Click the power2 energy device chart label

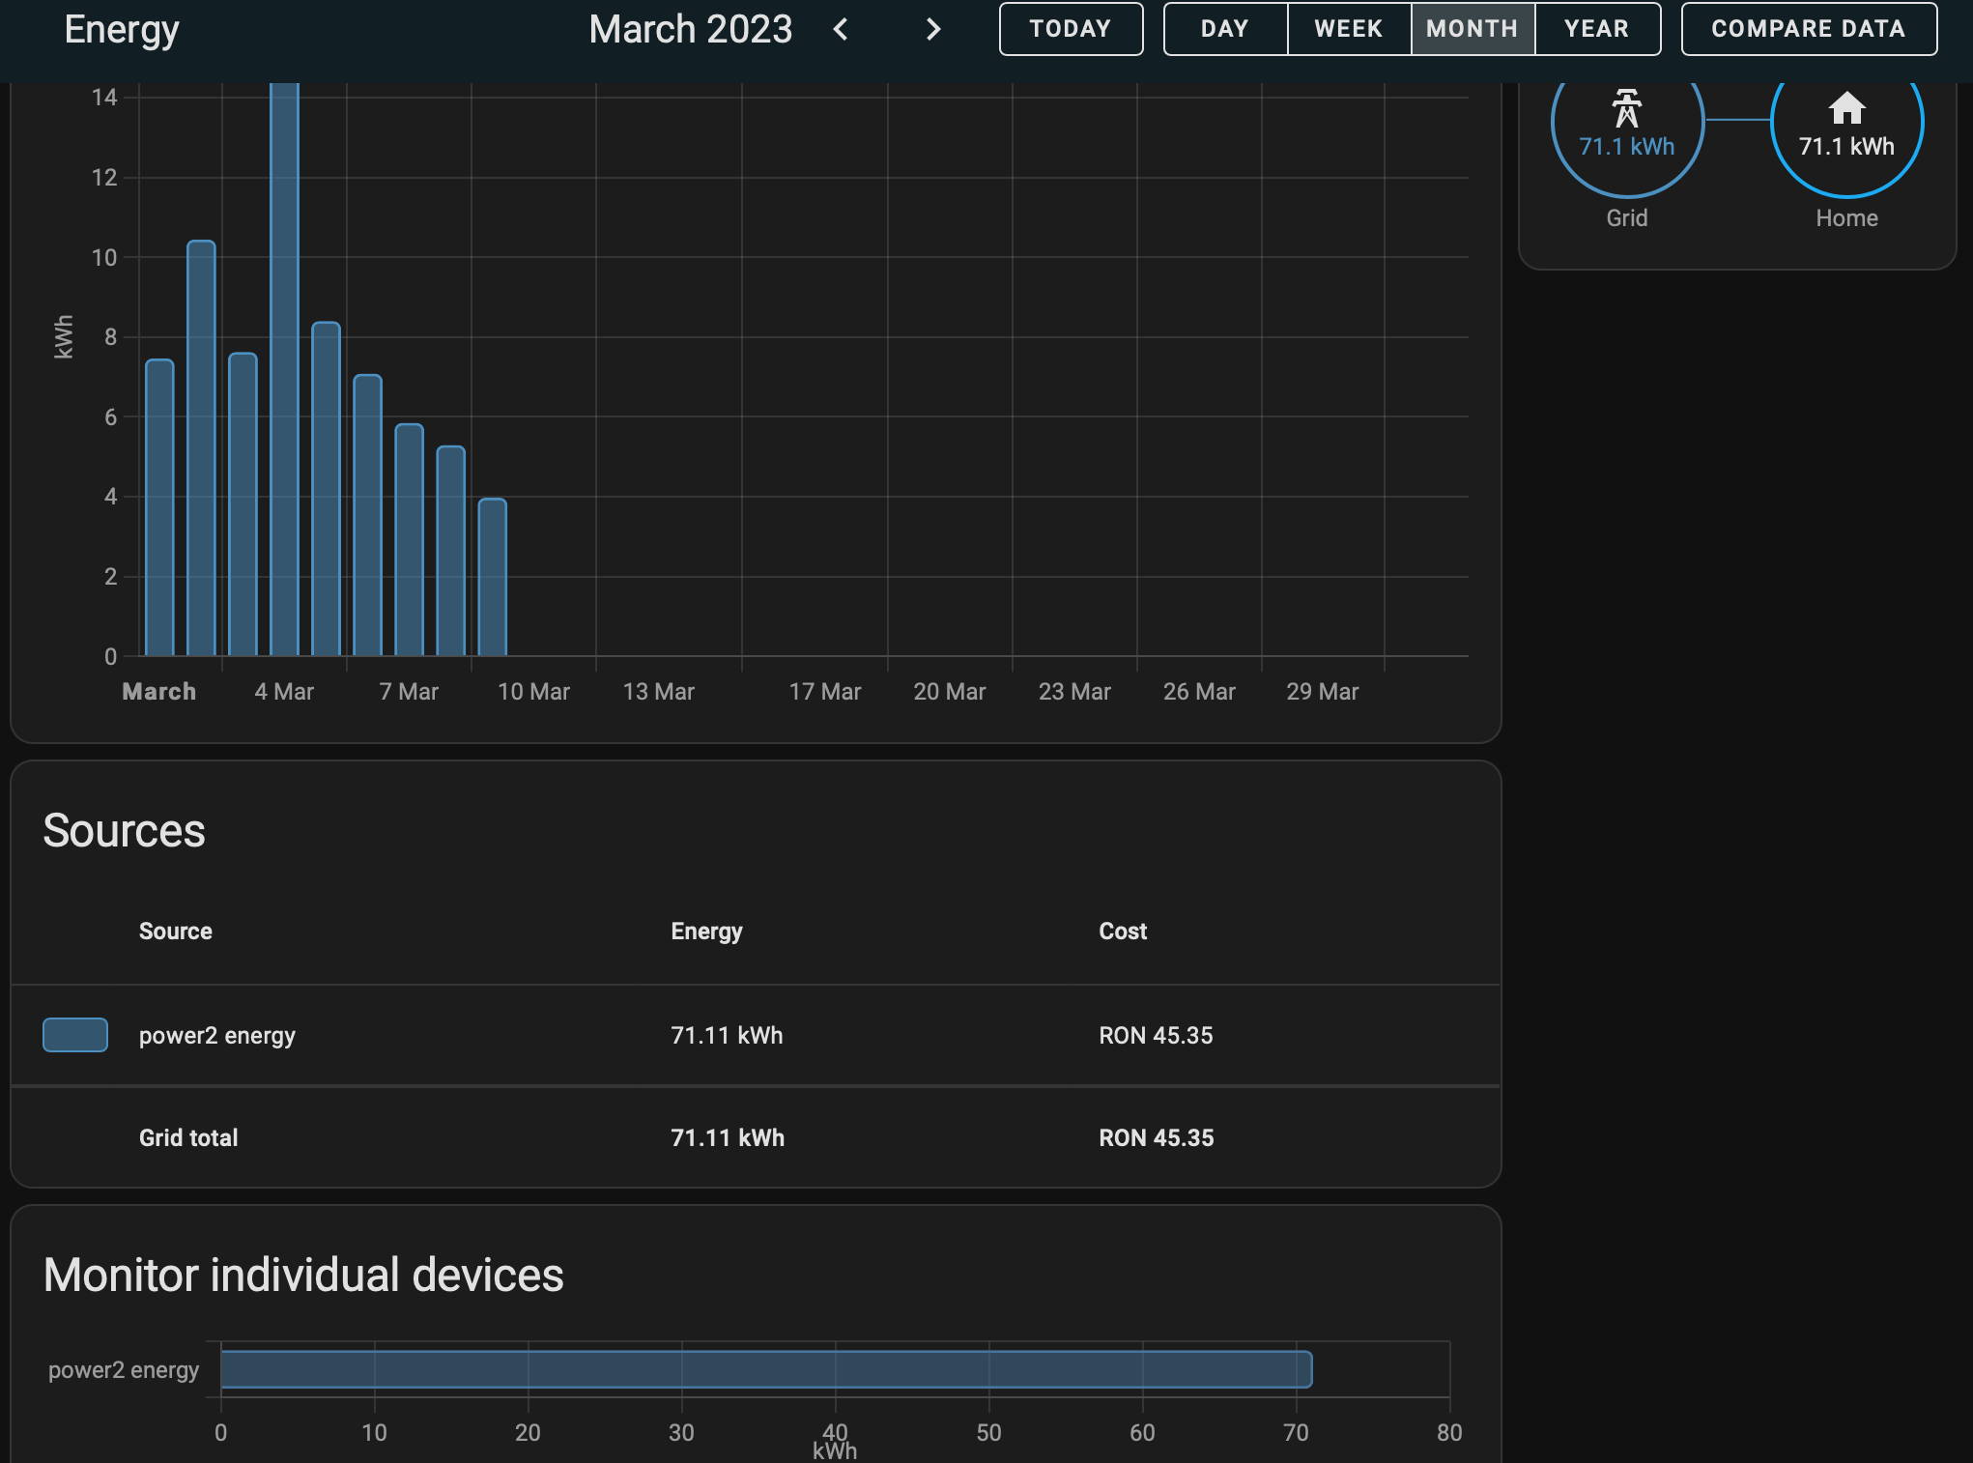coord(124,1369)
